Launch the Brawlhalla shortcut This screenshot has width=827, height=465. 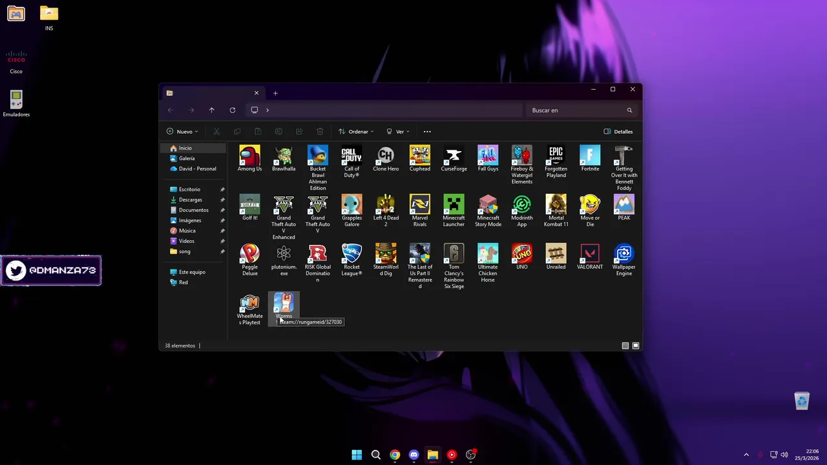pos(284,159)
